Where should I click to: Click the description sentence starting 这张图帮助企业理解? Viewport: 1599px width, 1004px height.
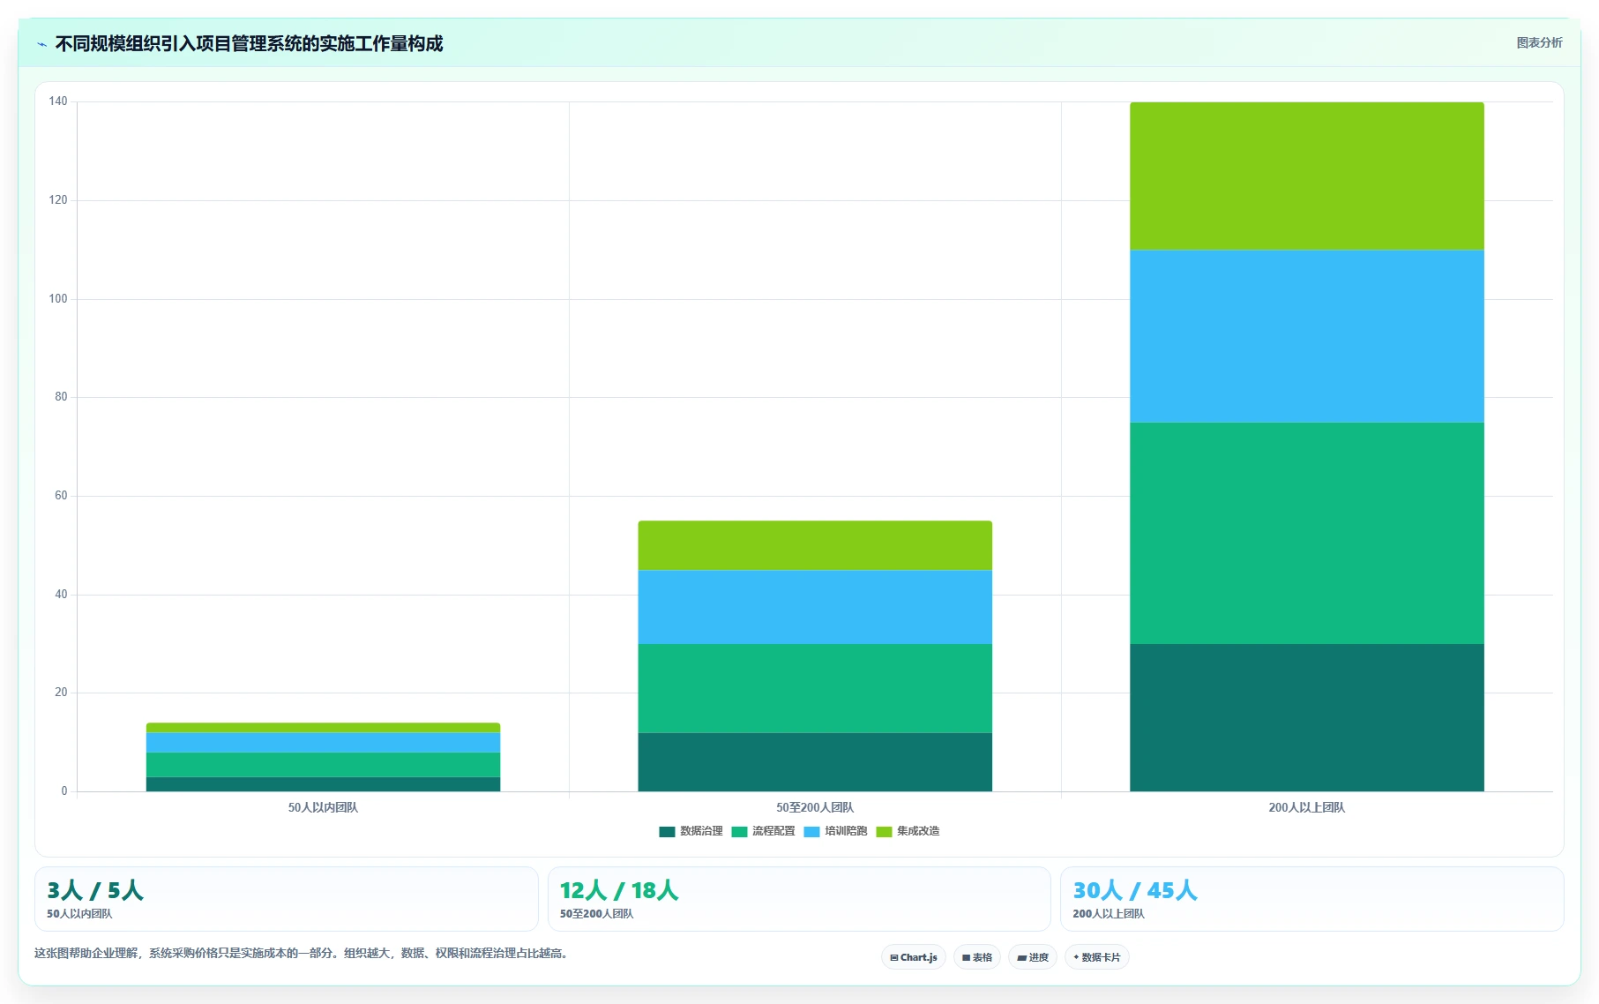pyautogui.click(x=303, y=953)
